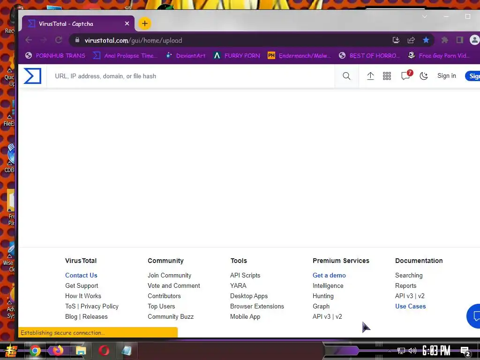The height and width of the screenshot is (360, 480).
Task: Click the volume speaker tray icon
Action: [412, 351]
